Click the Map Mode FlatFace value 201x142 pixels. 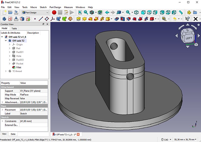34,95
